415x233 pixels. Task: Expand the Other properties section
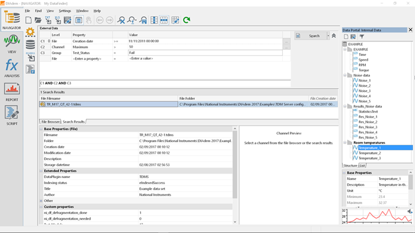[41, 201]
